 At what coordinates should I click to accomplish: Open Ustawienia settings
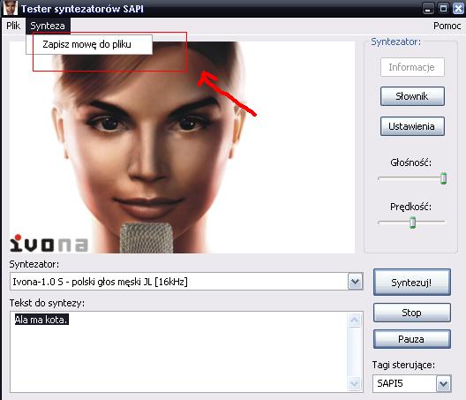click(412, 126)
